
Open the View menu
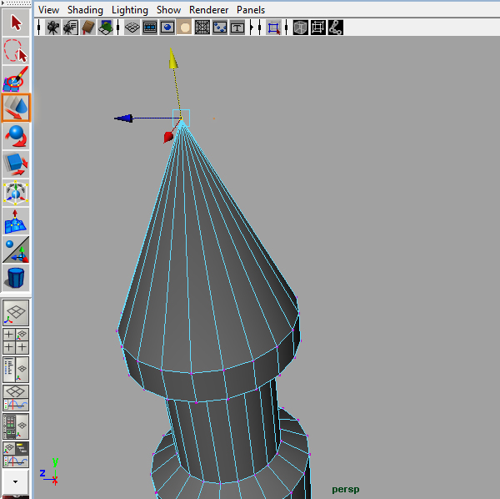[49, 10]
